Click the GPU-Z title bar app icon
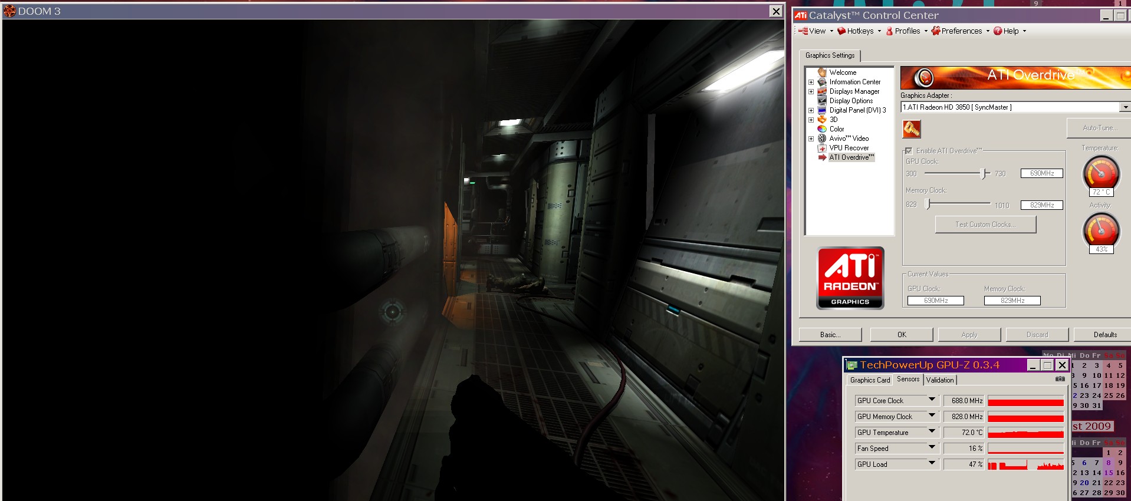The height and width of the screenshot is (501, 1131). (x=852, y=365)
